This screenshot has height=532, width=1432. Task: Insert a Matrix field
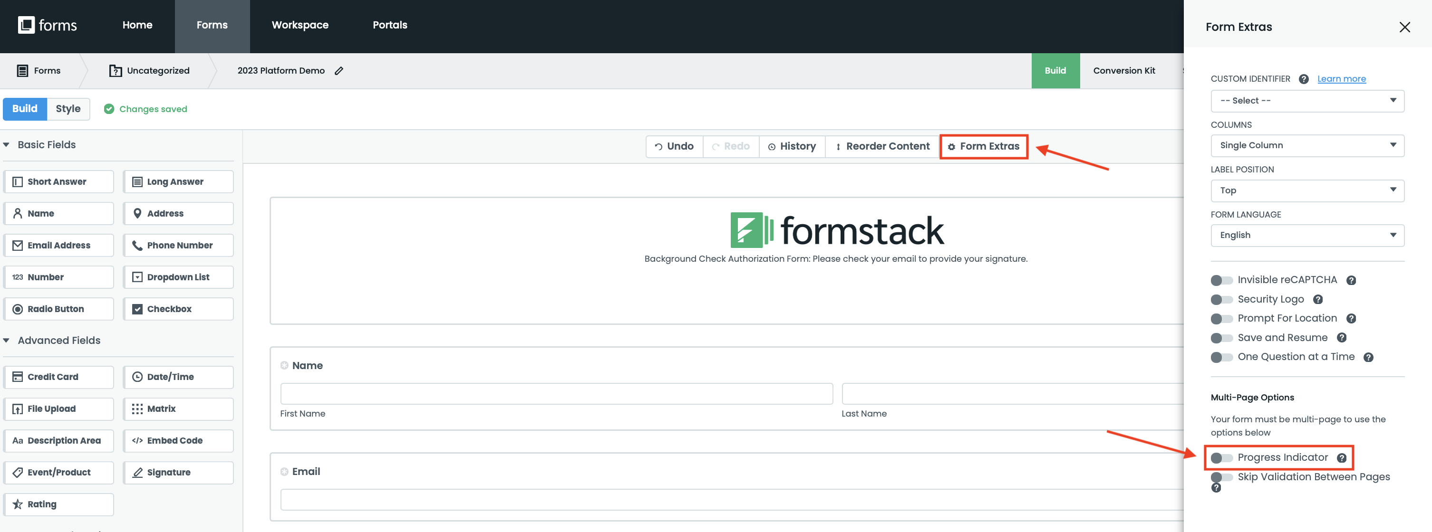pos(178,408)
